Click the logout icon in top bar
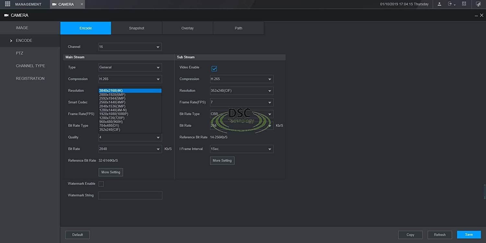The width and height of the screenshot is (486, 243). tap(450, 4)
